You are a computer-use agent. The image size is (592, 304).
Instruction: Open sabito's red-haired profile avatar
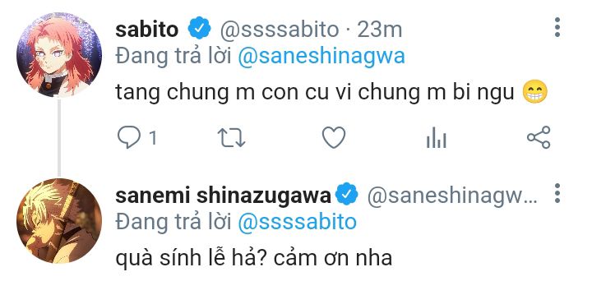coord(59,55)
